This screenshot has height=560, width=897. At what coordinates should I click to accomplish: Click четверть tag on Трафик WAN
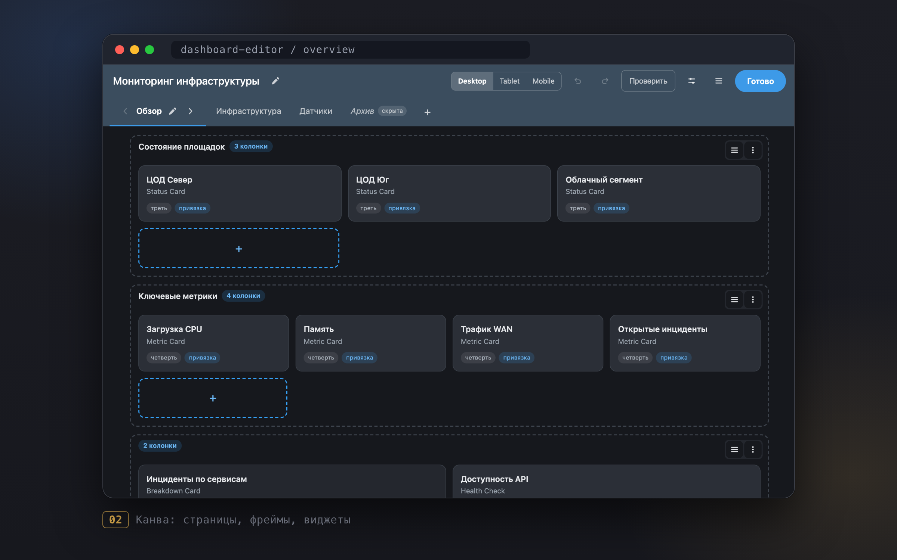[478, 358]
